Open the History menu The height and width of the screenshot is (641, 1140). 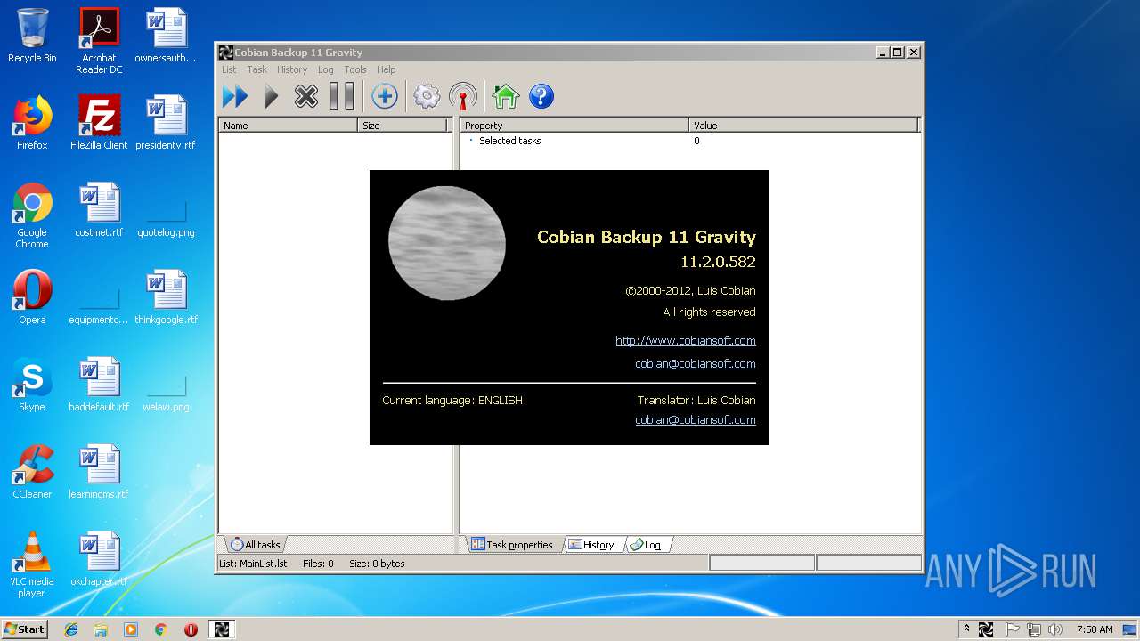click(x=292, y=69)
